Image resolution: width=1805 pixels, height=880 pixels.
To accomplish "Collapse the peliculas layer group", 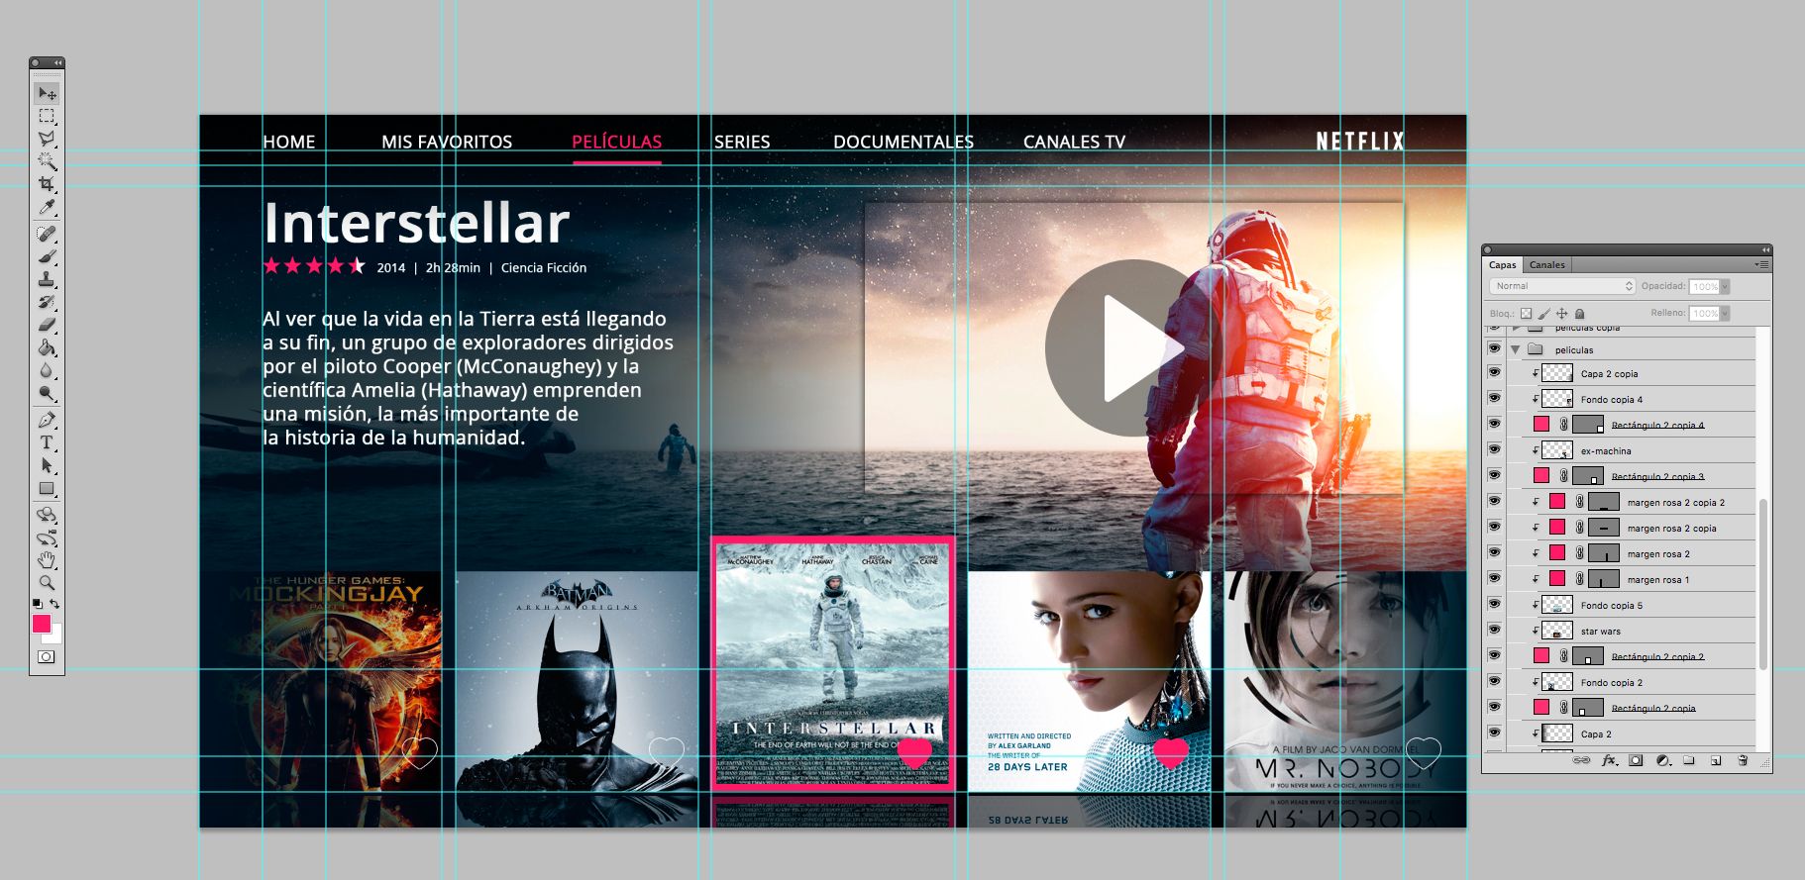I will pyautogui.click(x=1516, y=349).
